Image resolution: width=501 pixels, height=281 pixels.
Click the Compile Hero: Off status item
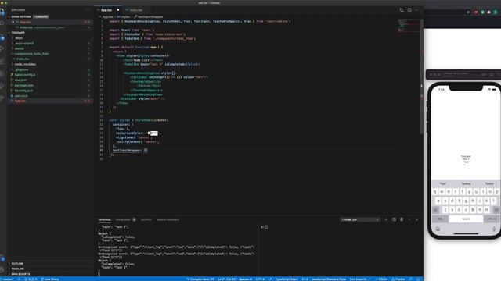[x=200, y=279]
